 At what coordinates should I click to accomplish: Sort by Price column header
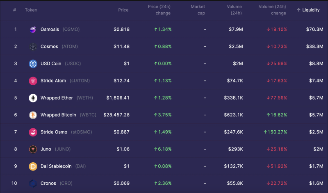123,10
